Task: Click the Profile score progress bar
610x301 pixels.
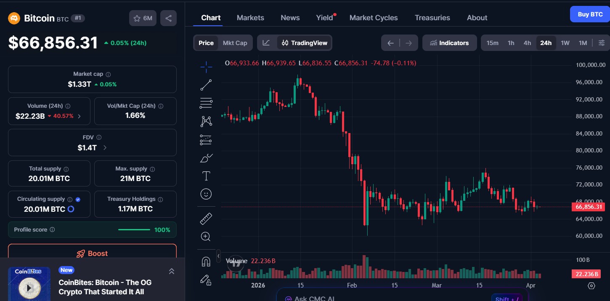Action: [134, 229]
